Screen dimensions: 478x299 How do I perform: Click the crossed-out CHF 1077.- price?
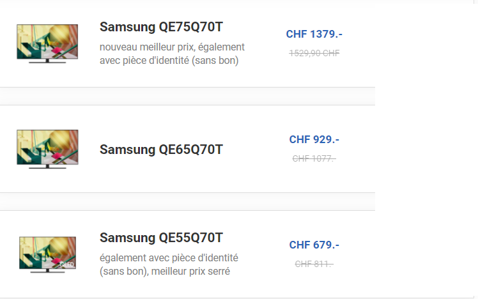click(x=314, y=158)
